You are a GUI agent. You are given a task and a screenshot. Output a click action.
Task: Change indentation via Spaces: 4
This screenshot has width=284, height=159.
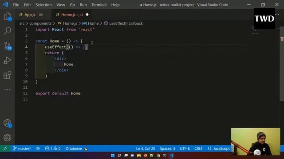167,148
